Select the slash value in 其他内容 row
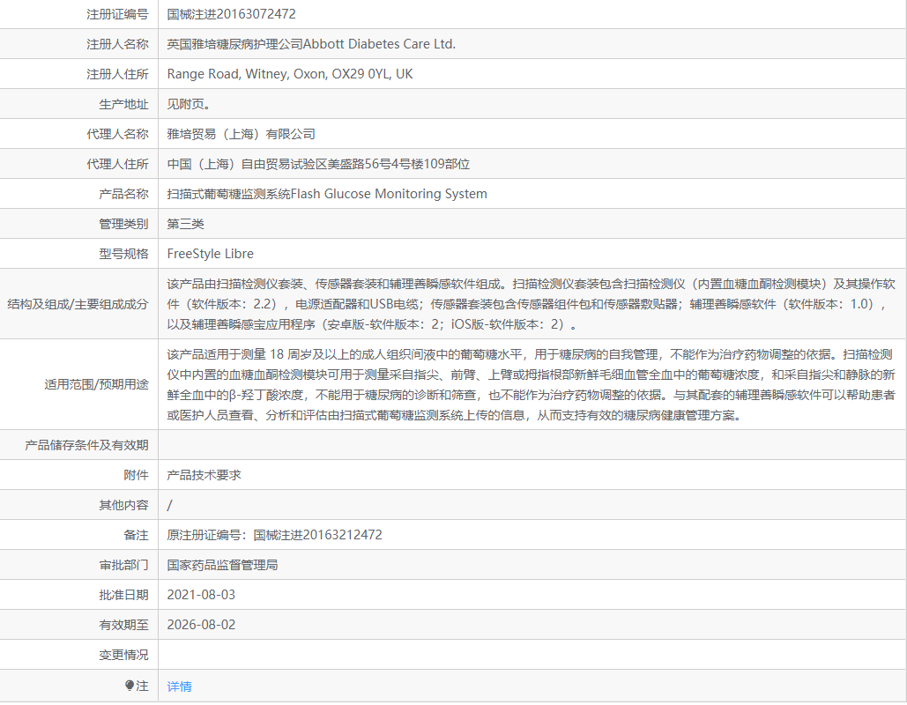The image size is (907, 705). (169, 506)
